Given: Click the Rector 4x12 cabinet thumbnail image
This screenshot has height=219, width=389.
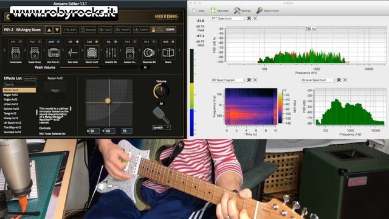Looking at the screenshot, I should [x=55, y=92].
